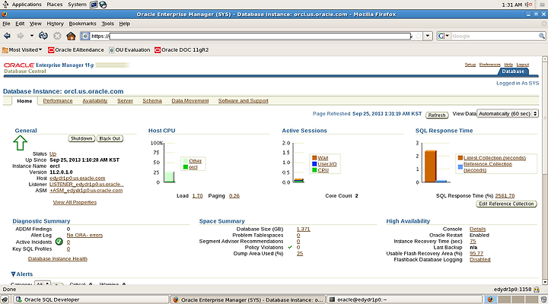
Task: Open the Places menu in top panel
Action: [x=55, y=5]
